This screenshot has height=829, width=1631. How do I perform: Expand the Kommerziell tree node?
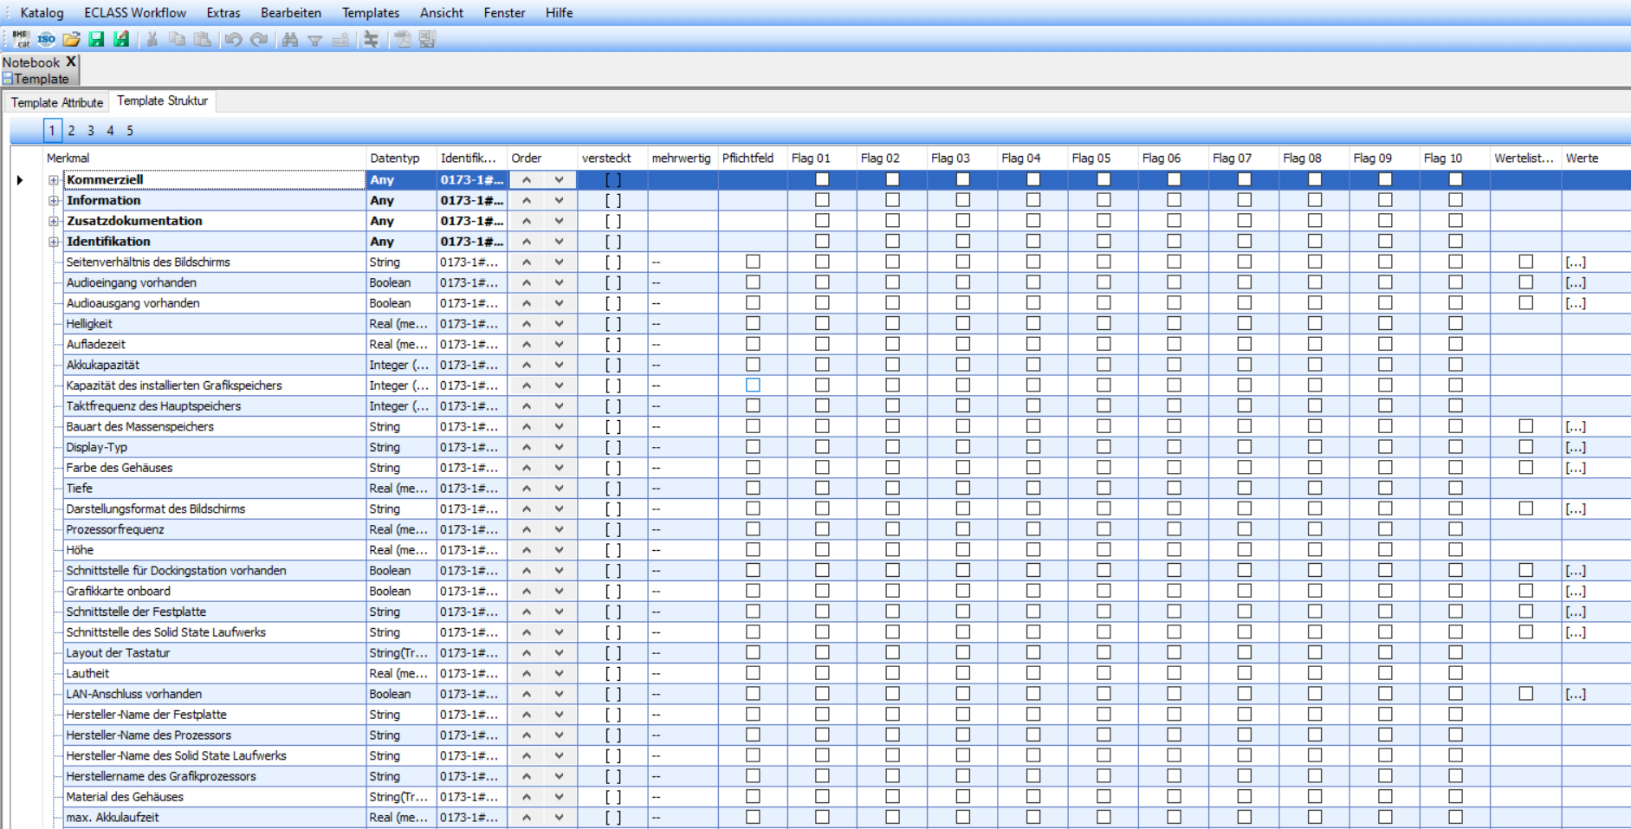coord(54,180)
